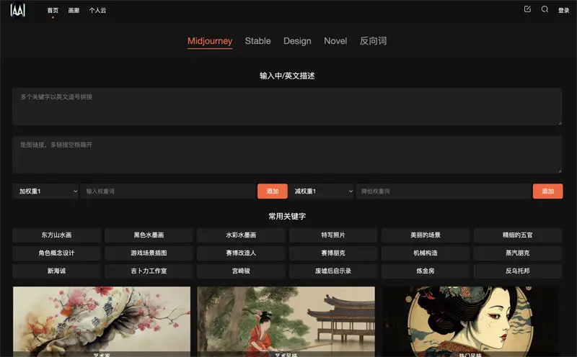This screenshot has width=577, height=357.
Task: Switch to the Stable tab
Action: pyautogui.click(x=257, y=41)
